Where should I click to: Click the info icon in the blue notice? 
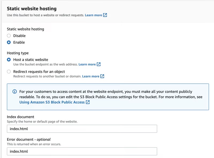14,92
